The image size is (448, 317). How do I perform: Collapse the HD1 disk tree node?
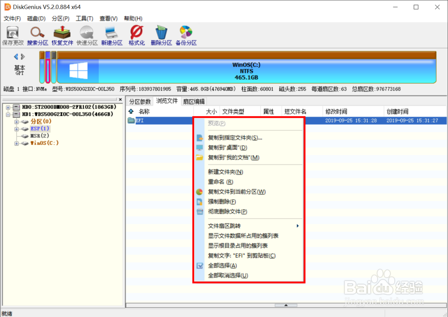click(x=8, y=115)
